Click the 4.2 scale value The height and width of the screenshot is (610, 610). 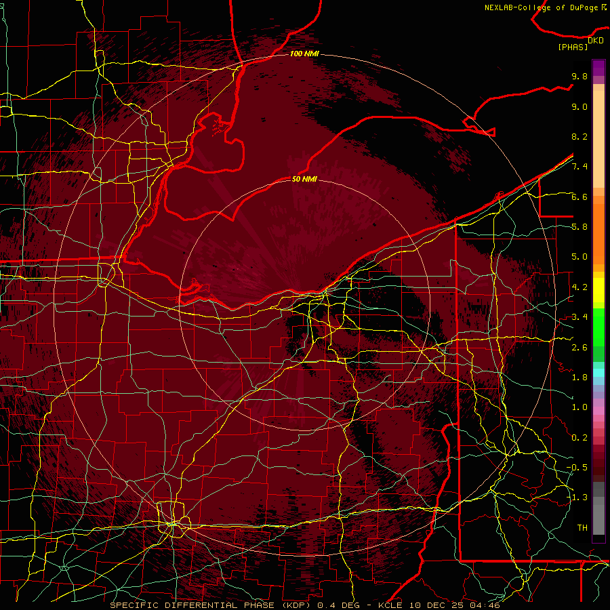(579, 287)
